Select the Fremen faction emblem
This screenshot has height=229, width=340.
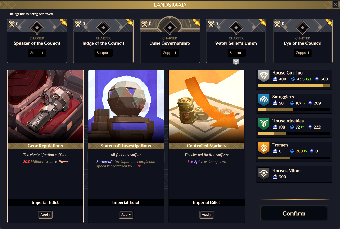point(264,148)
